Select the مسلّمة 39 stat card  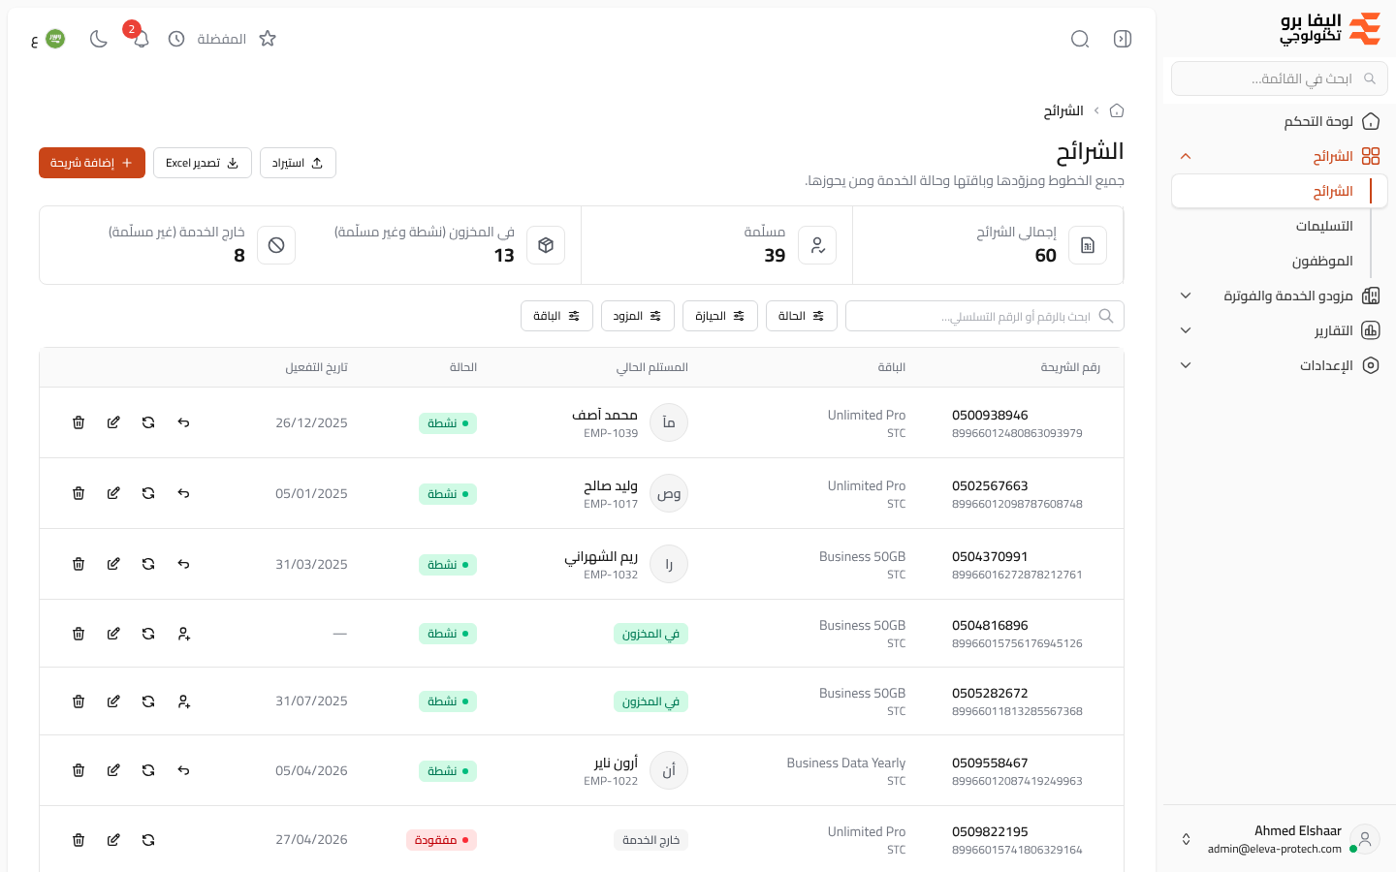[x=717, y=245]
